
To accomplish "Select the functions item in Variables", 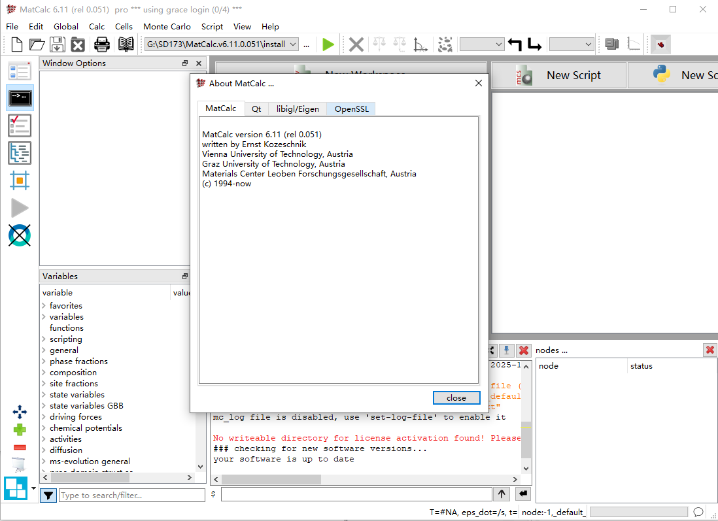I will 67,328.
